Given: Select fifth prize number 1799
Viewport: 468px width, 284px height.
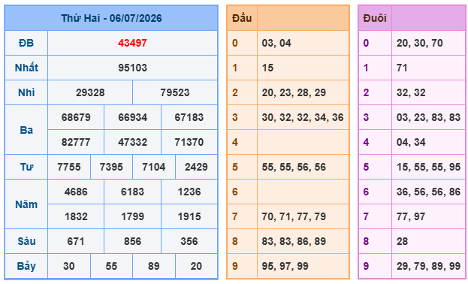Looking at the screenshot, I should pyautogui.click(x=132, y=216).
